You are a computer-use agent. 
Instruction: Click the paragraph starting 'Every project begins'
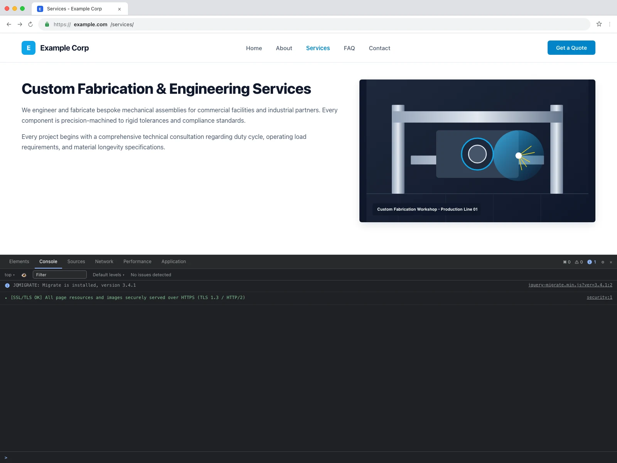164,142
